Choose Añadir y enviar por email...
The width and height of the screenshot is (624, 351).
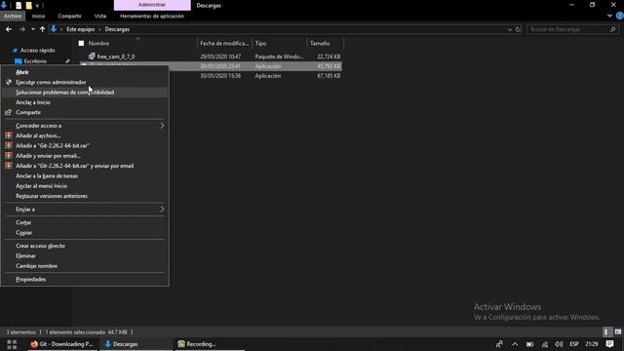48,156
